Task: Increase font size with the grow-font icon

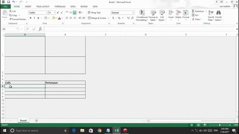Action: 58,13
